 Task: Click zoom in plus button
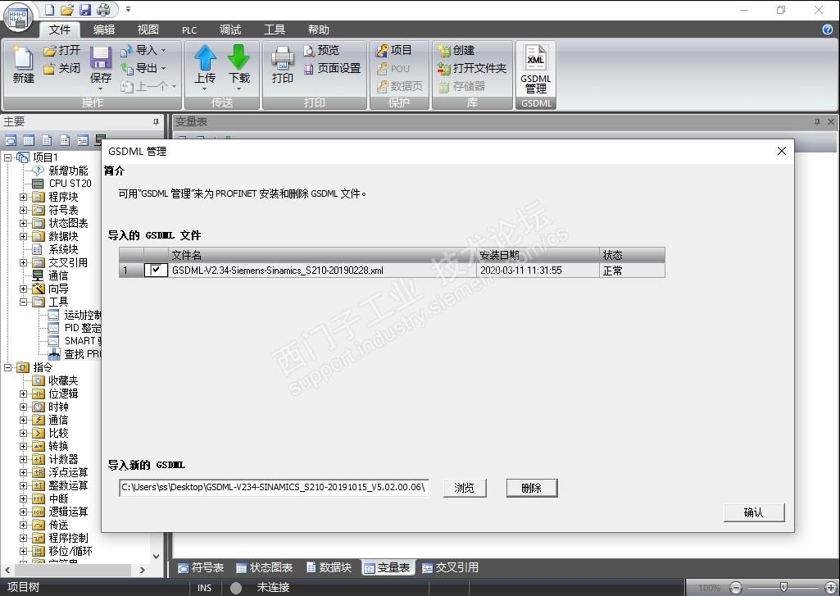pos(830,588)
